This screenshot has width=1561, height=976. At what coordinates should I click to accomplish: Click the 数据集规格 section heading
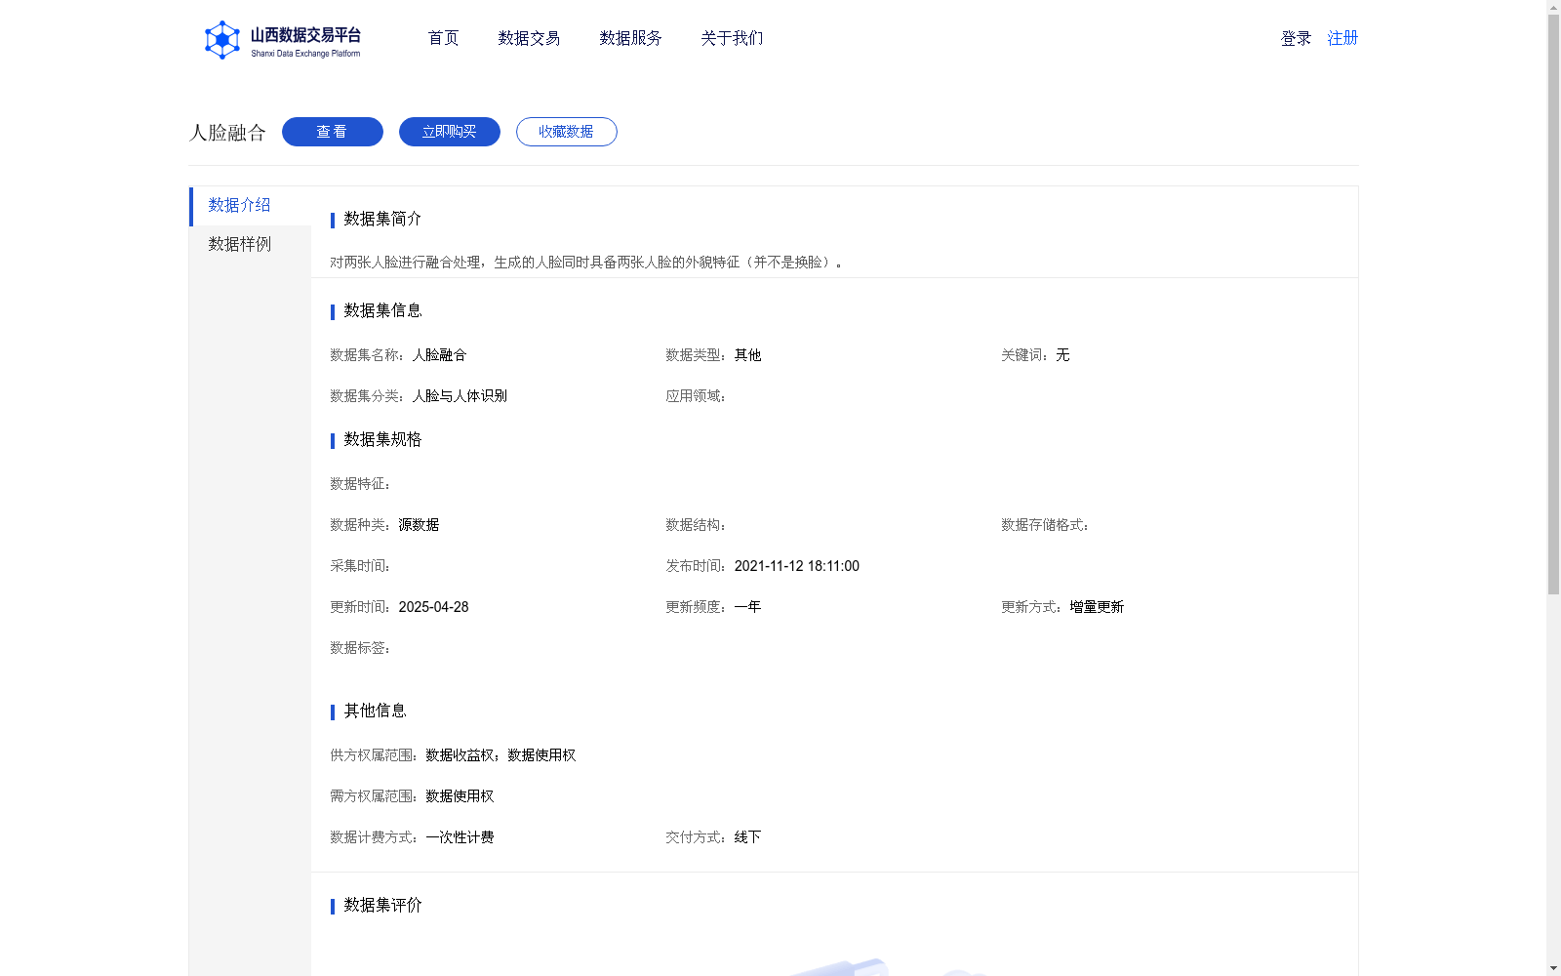[x=382, y=439]
